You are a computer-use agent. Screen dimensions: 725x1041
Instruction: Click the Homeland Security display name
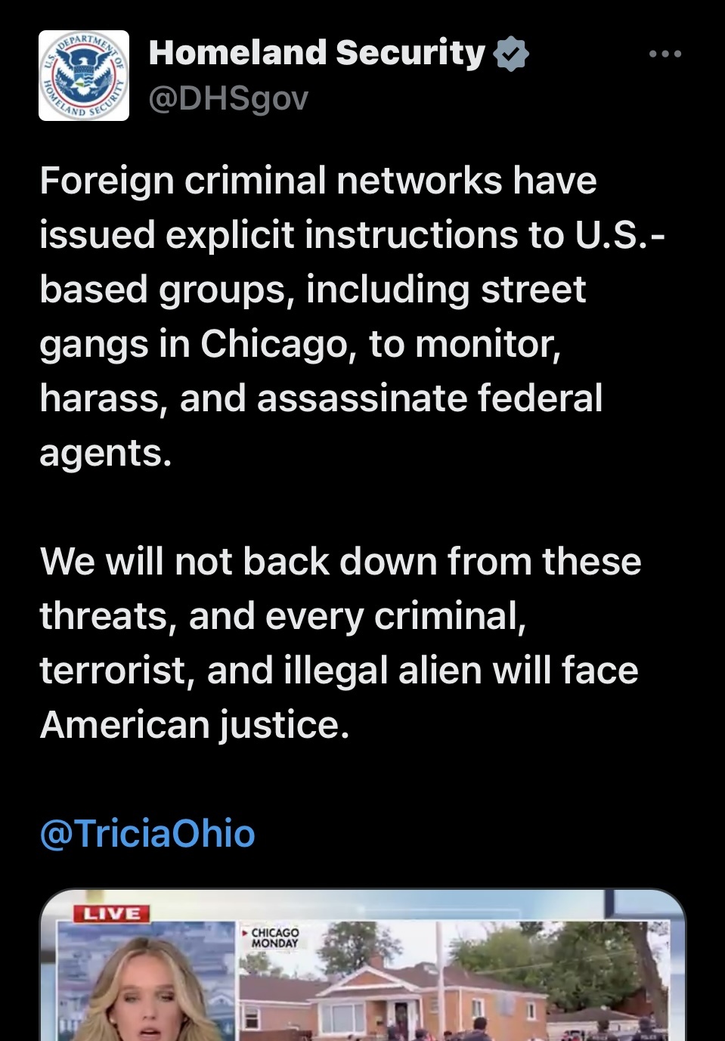(317, 53)
